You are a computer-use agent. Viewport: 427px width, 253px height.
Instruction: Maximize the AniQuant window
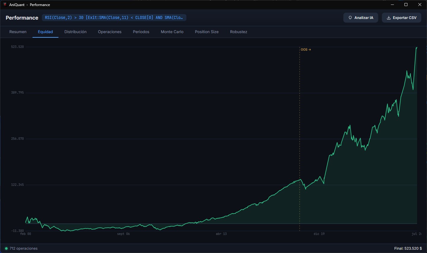pos(406,5)
